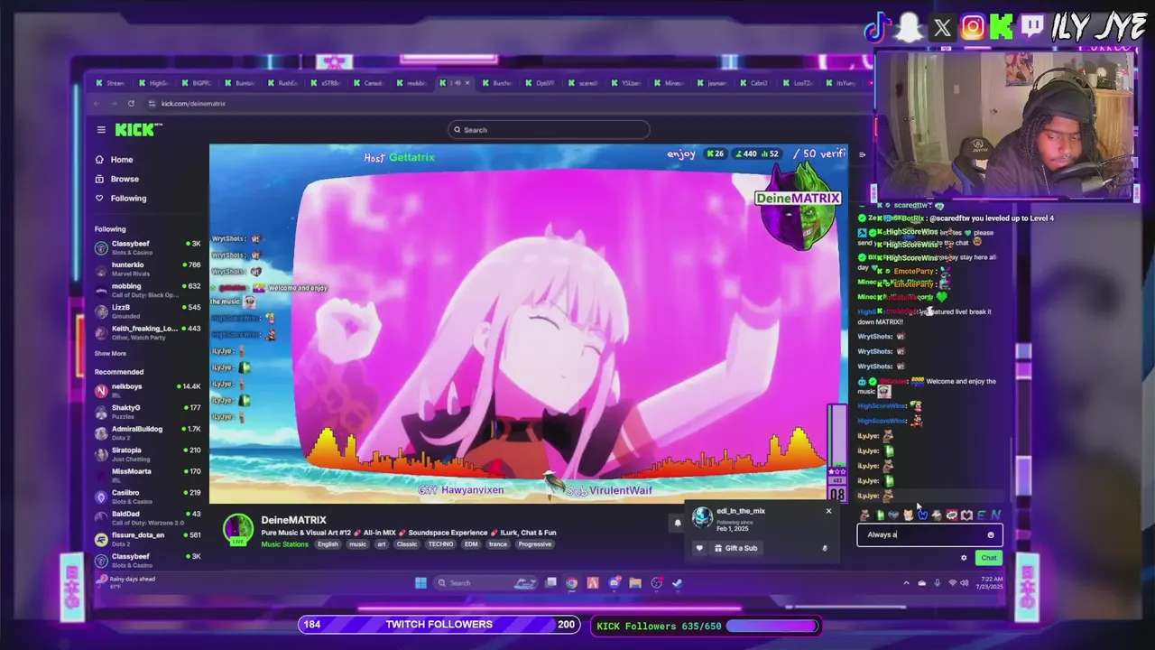
Task: Open the taskbar clock and date
Action: click(989, 583)
